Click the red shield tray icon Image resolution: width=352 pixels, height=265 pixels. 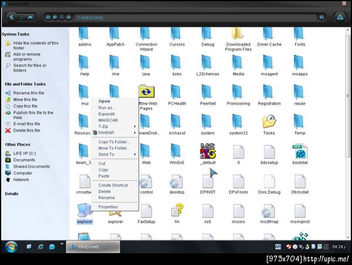pos(289,247)
